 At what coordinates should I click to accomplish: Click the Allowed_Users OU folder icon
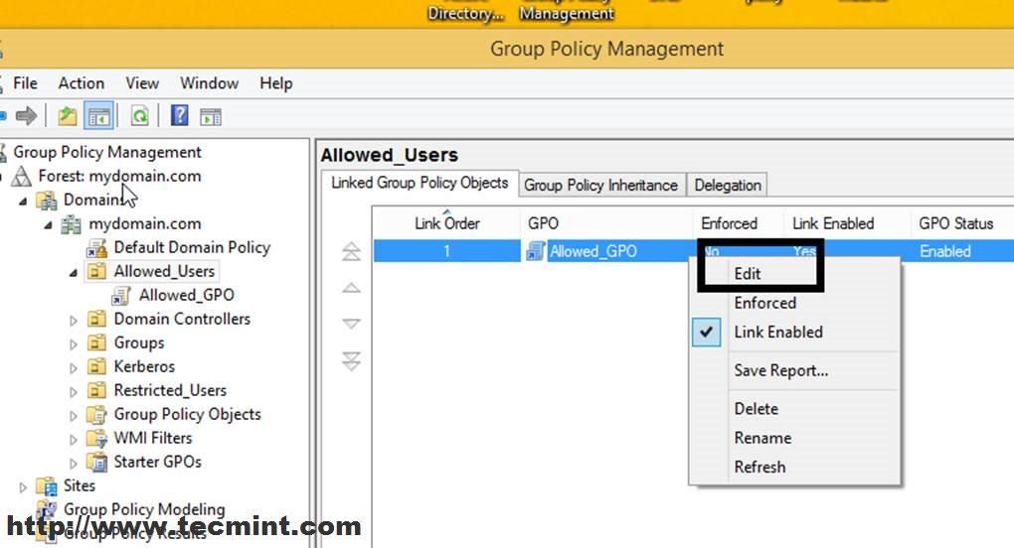click(96, 271)
